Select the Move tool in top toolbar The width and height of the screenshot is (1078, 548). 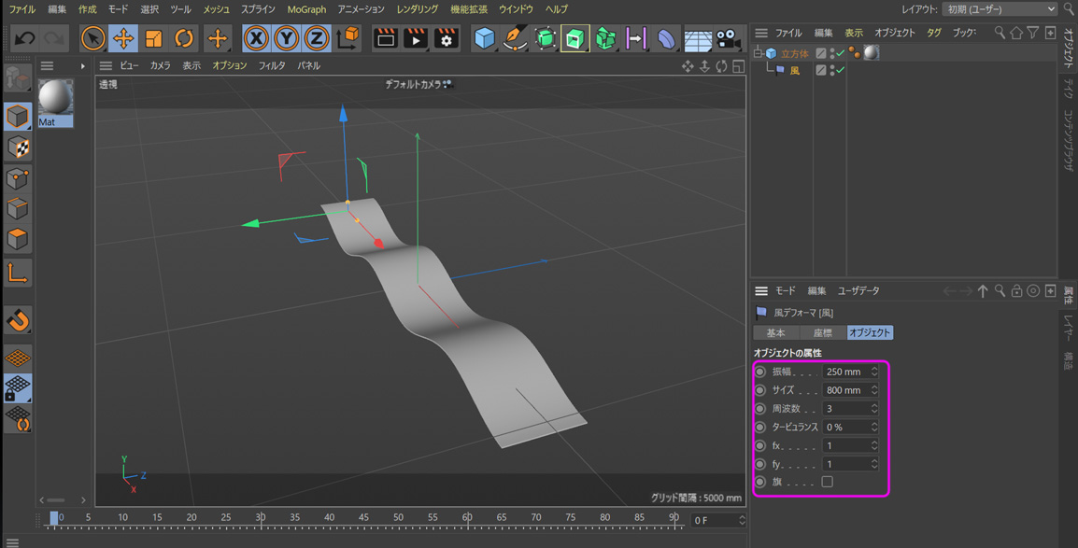tap(123, 38)
